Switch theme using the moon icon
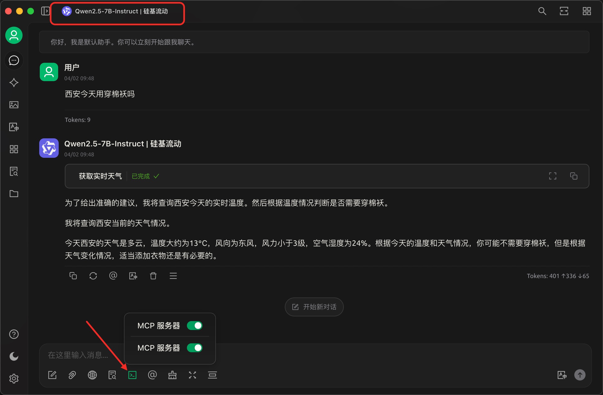Screen dimensions: 603x395 (14, 356)
